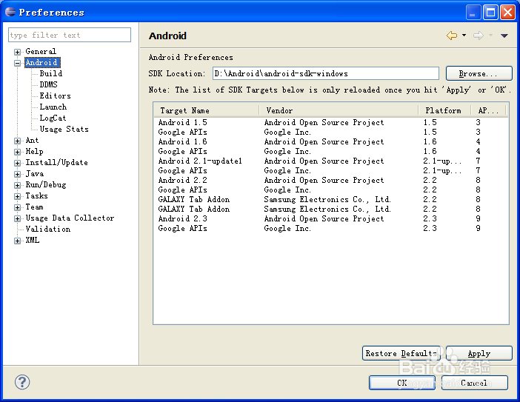Image resolution: width=520 pixels, height=402 pixels.
Task: Expand the Help tree node
Action: [x=17, y=152]
